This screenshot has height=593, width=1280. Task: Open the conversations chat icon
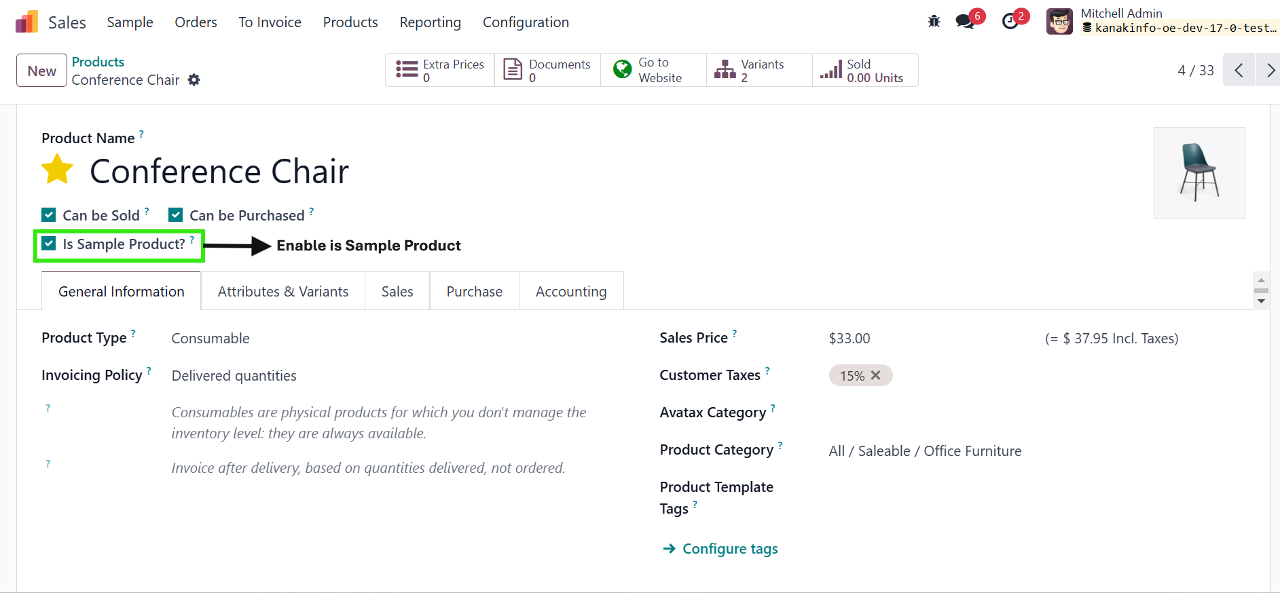point(964,21)
